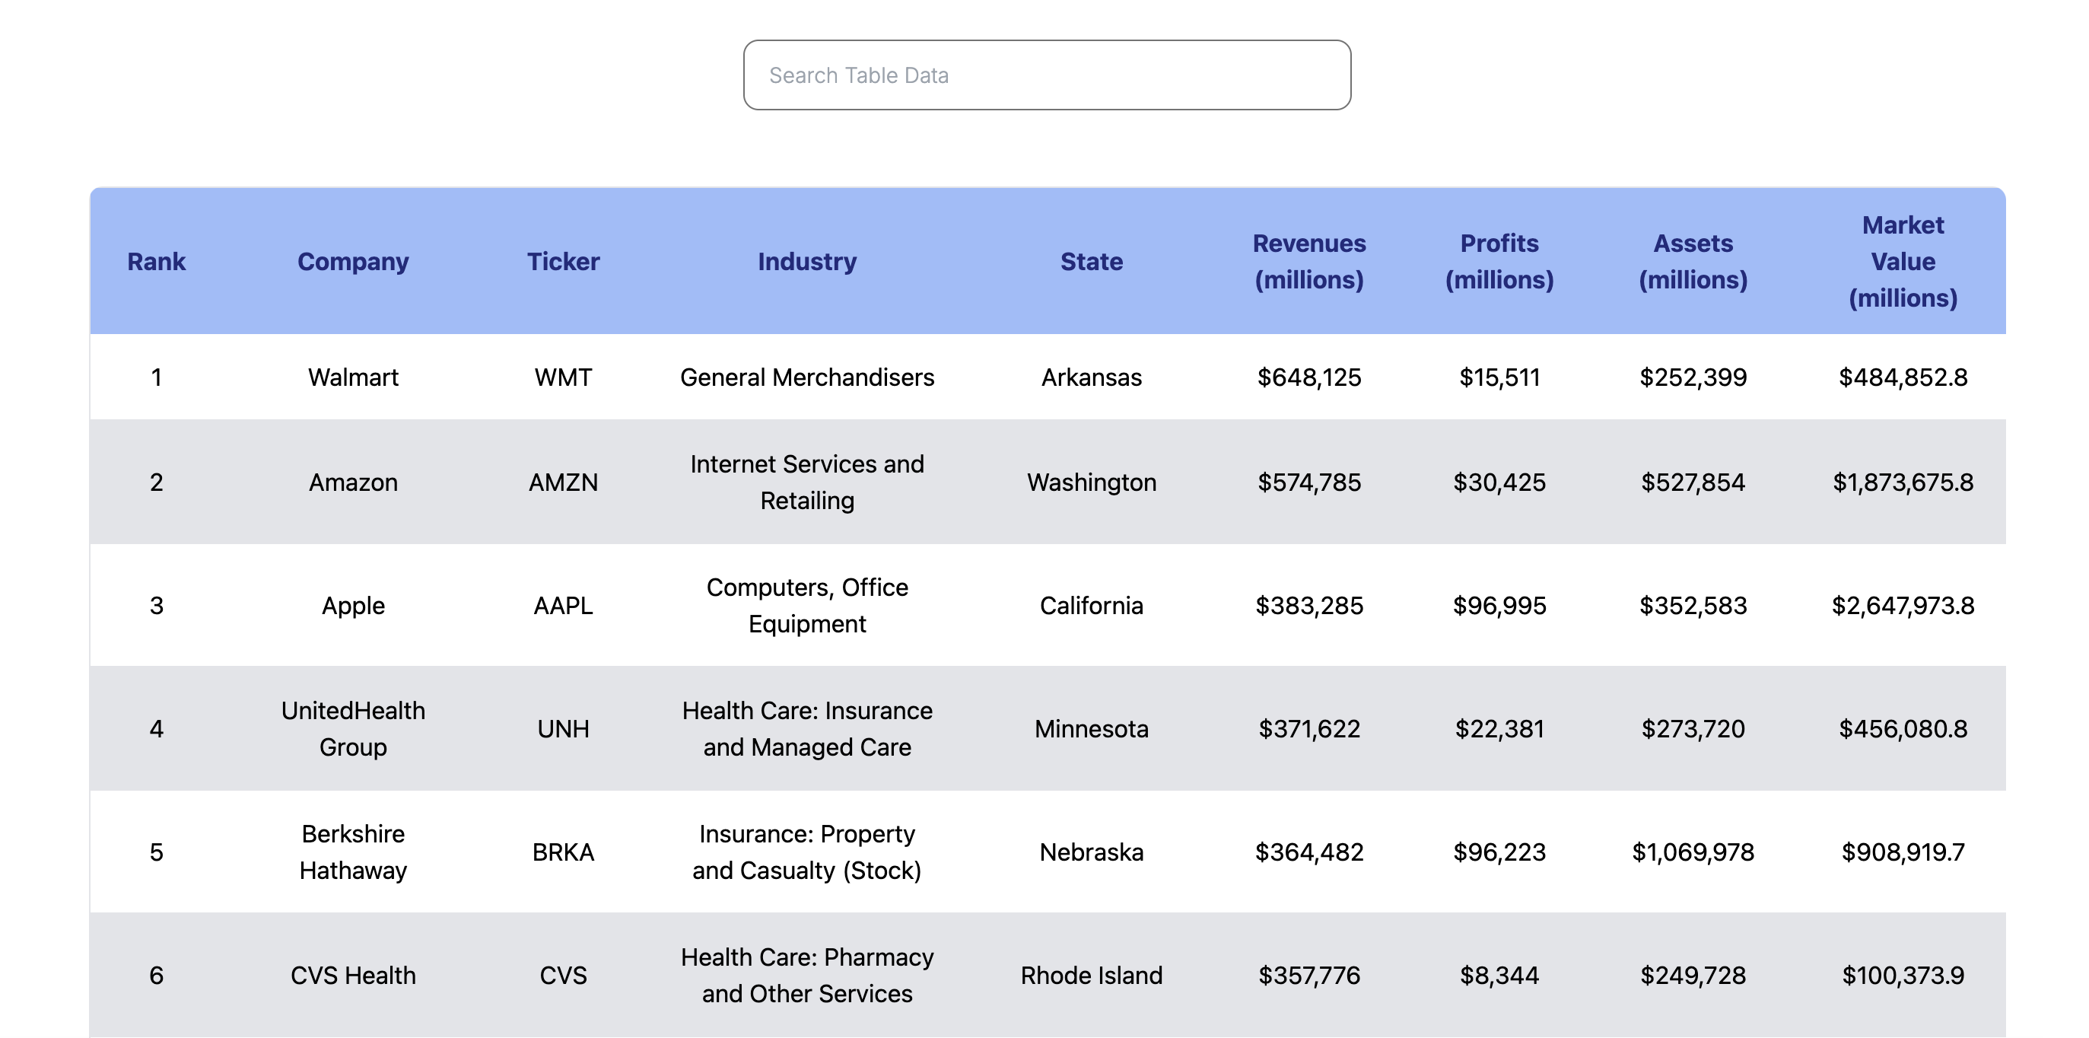The image size is (2089, 1038).
Task: Click the Nebraska state cell
Action: [1092, 852]
